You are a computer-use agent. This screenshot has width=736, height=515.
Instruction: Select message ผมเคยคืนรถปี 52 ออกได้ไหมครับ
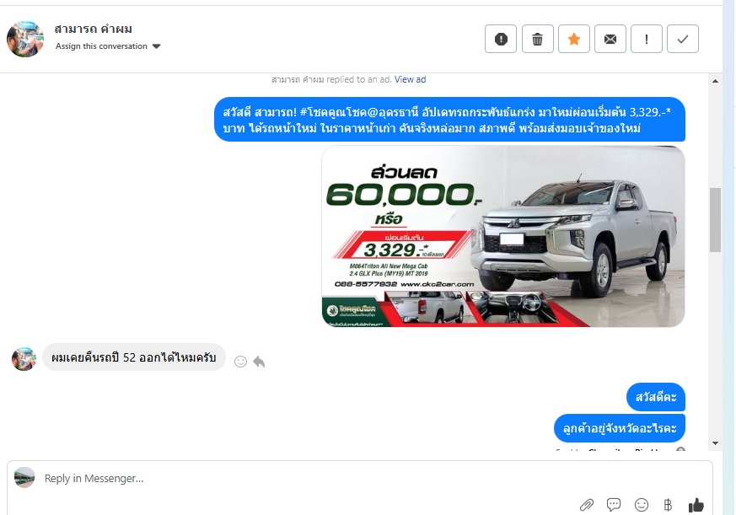(x=134, y=357)
